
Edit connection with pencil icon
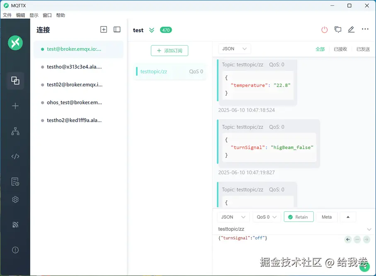coord(351,29)
